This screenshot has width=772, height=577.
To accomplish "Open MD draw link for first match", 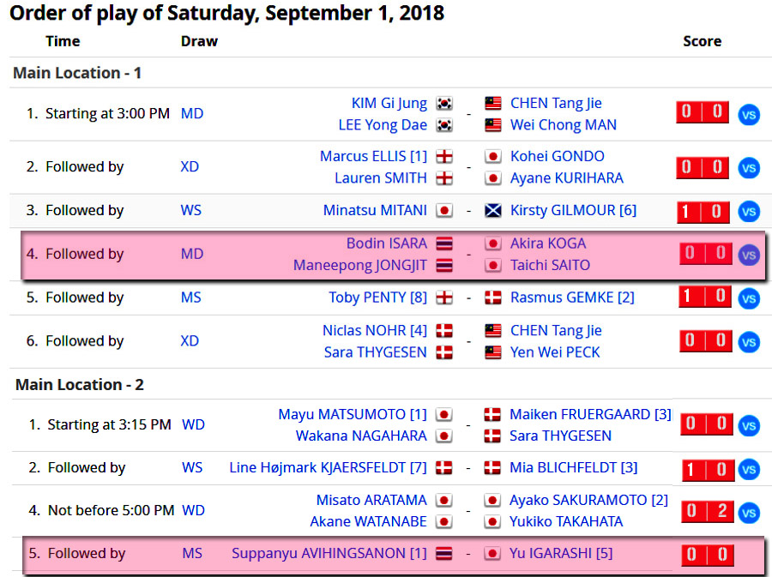I will tap(192, 113).
